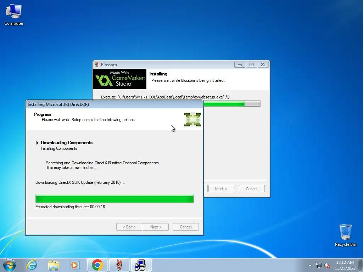Click 'Searching and Downloading DirectX Runtime' text
The height and width of the screenshot is (272, 363).
click(x=103, y=163)
